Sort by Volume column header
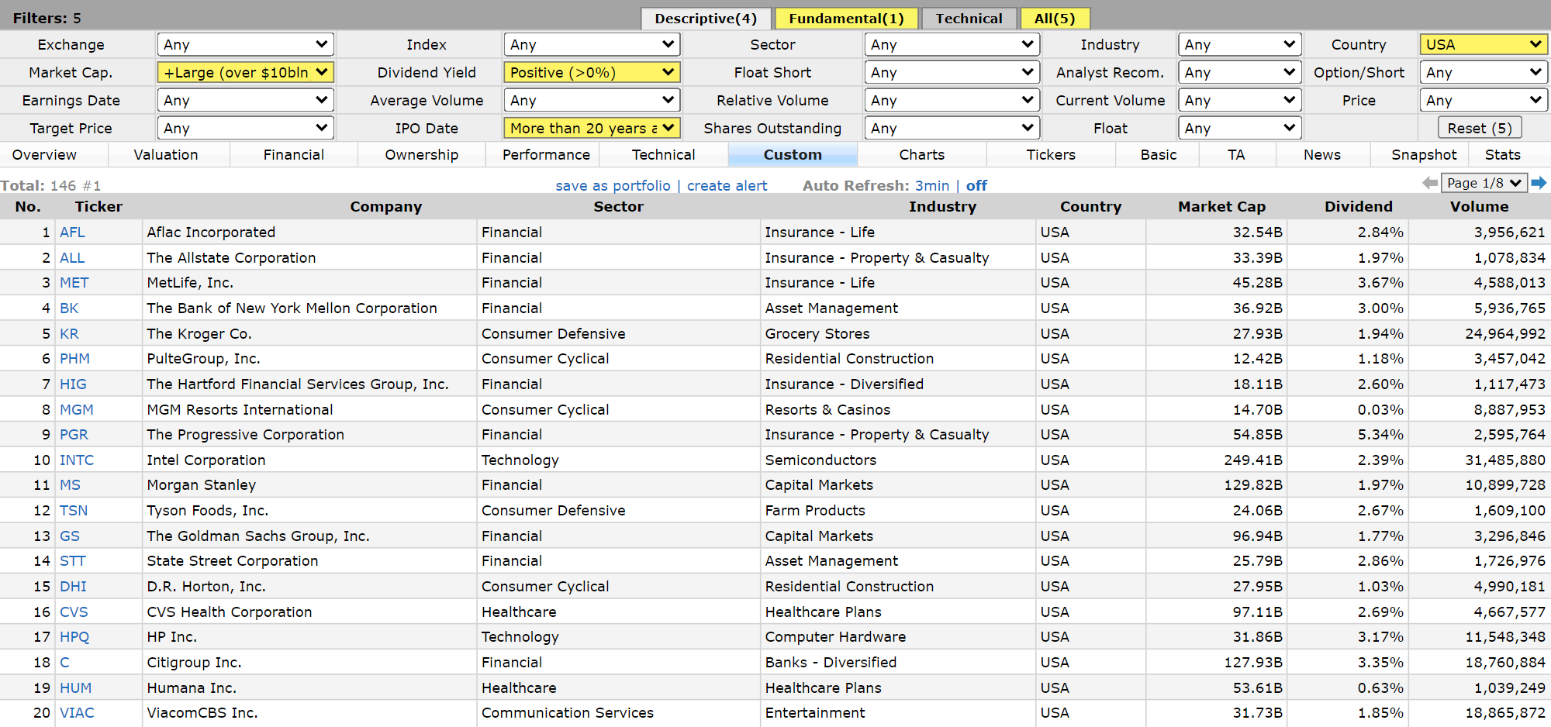1551x727 pixels. click(1479, 206)
